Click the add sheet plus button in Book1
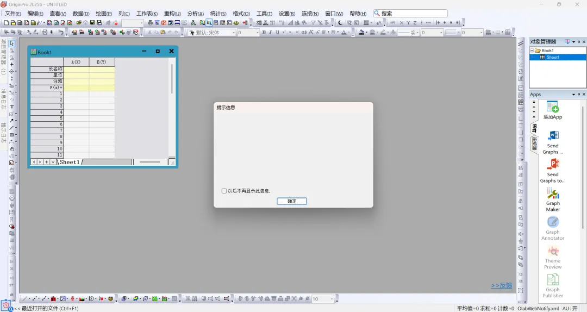This screenshot has width=587, height=312. coord(46,162)
